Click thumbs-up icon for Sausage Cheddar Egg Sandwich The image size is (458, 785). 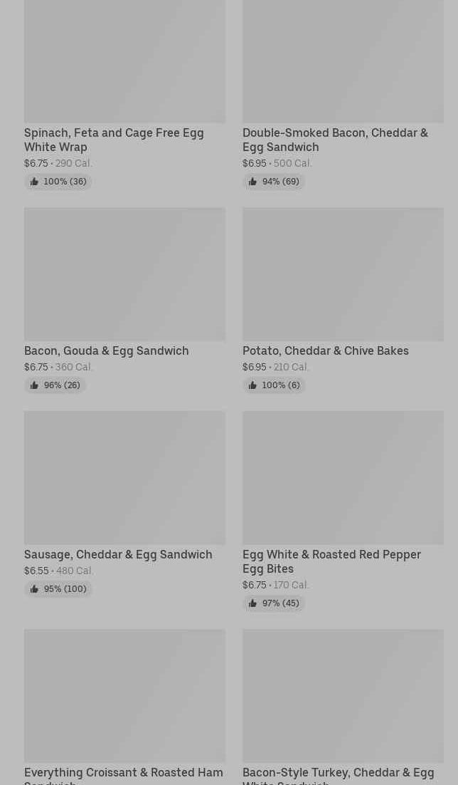[x=34, y=589]
